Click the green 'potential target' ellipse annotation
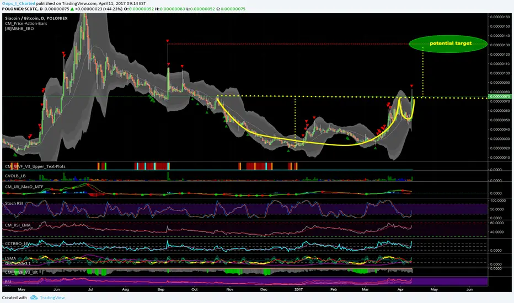Screen dimensions: 514x303 coord(448,44)
